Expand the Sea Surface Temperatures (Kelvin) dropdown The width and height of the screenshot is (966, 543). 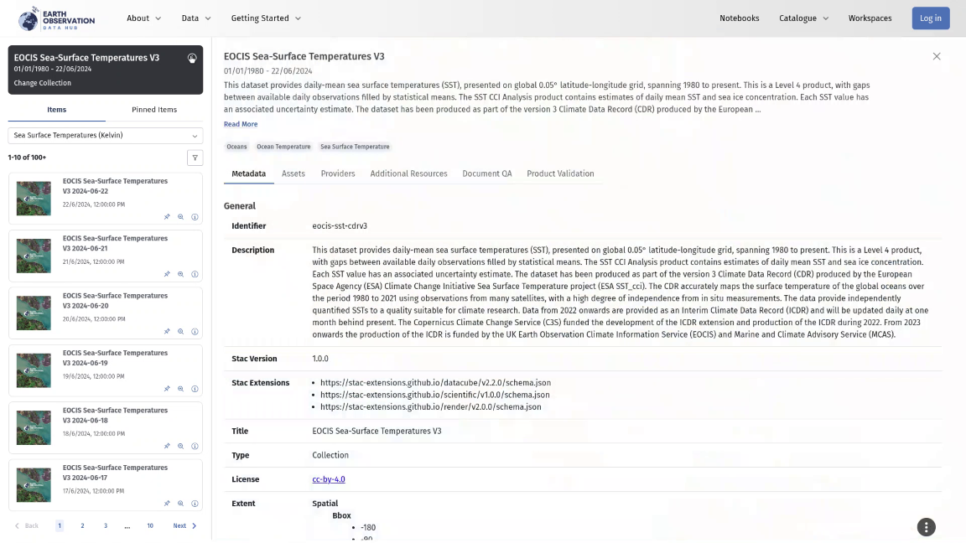106,136
